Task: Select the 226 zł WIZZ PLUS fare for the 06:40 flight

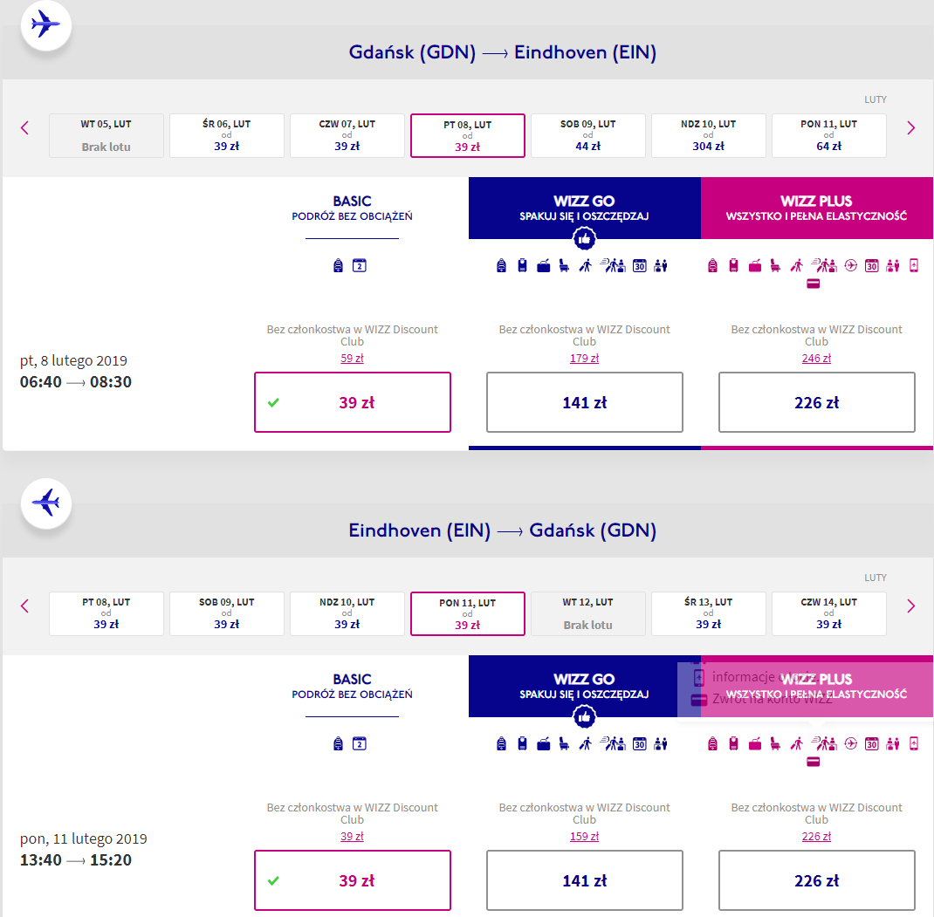Action: click(817, 402)
